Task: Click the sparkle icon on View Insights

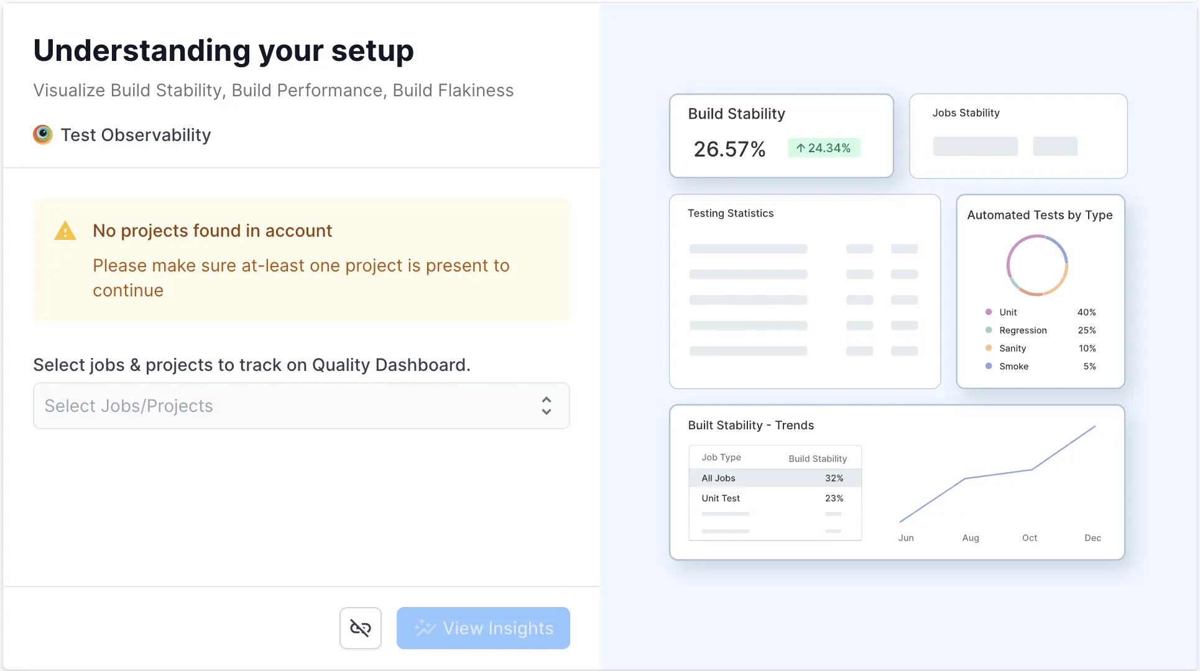Action: pos(425,628)
